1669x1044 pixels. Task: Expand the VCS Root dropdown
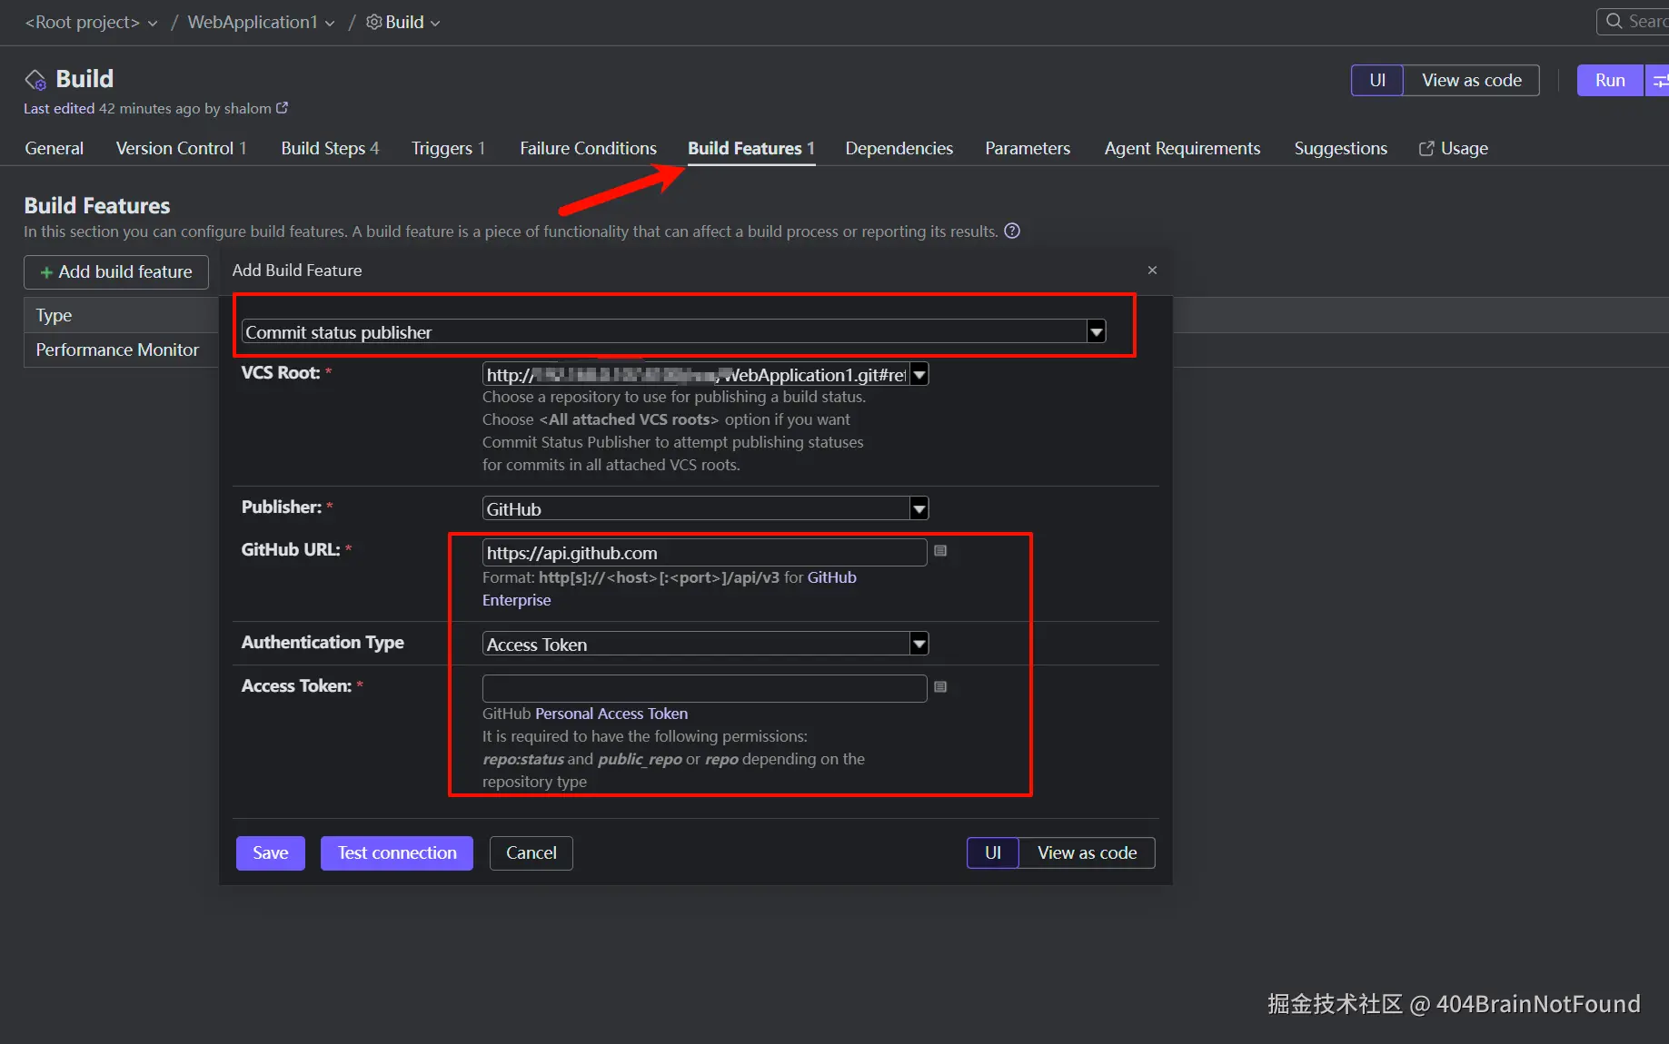pyautogui.click(x=919, y=375)
